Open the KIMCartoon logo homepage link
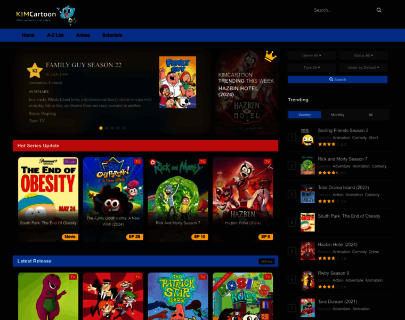The height and width of the screenshot is (320, 405). point(46,15)
